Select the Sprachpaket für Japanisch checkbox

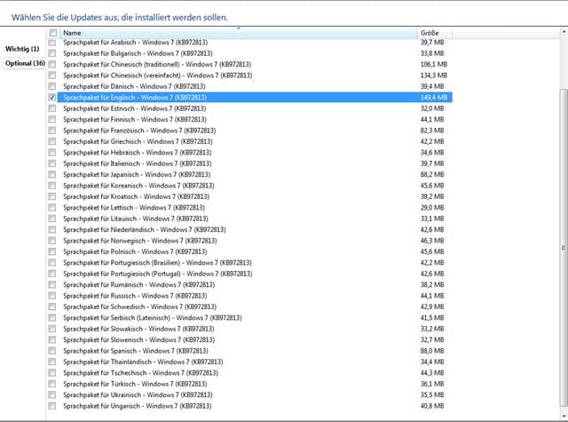pos(53,175)
